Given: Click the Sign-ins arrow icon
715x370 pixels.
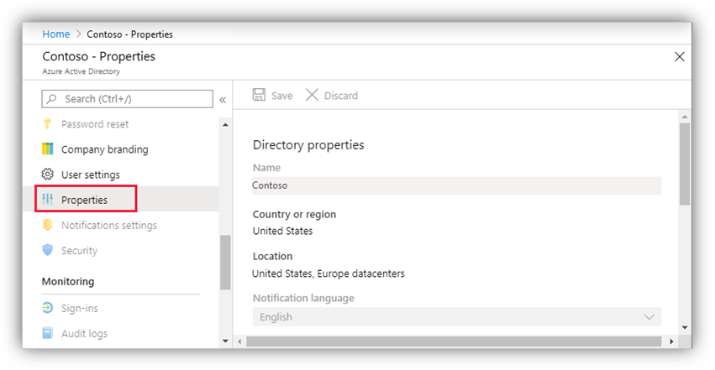Looking at the screenshot, I should coord(47,308).
